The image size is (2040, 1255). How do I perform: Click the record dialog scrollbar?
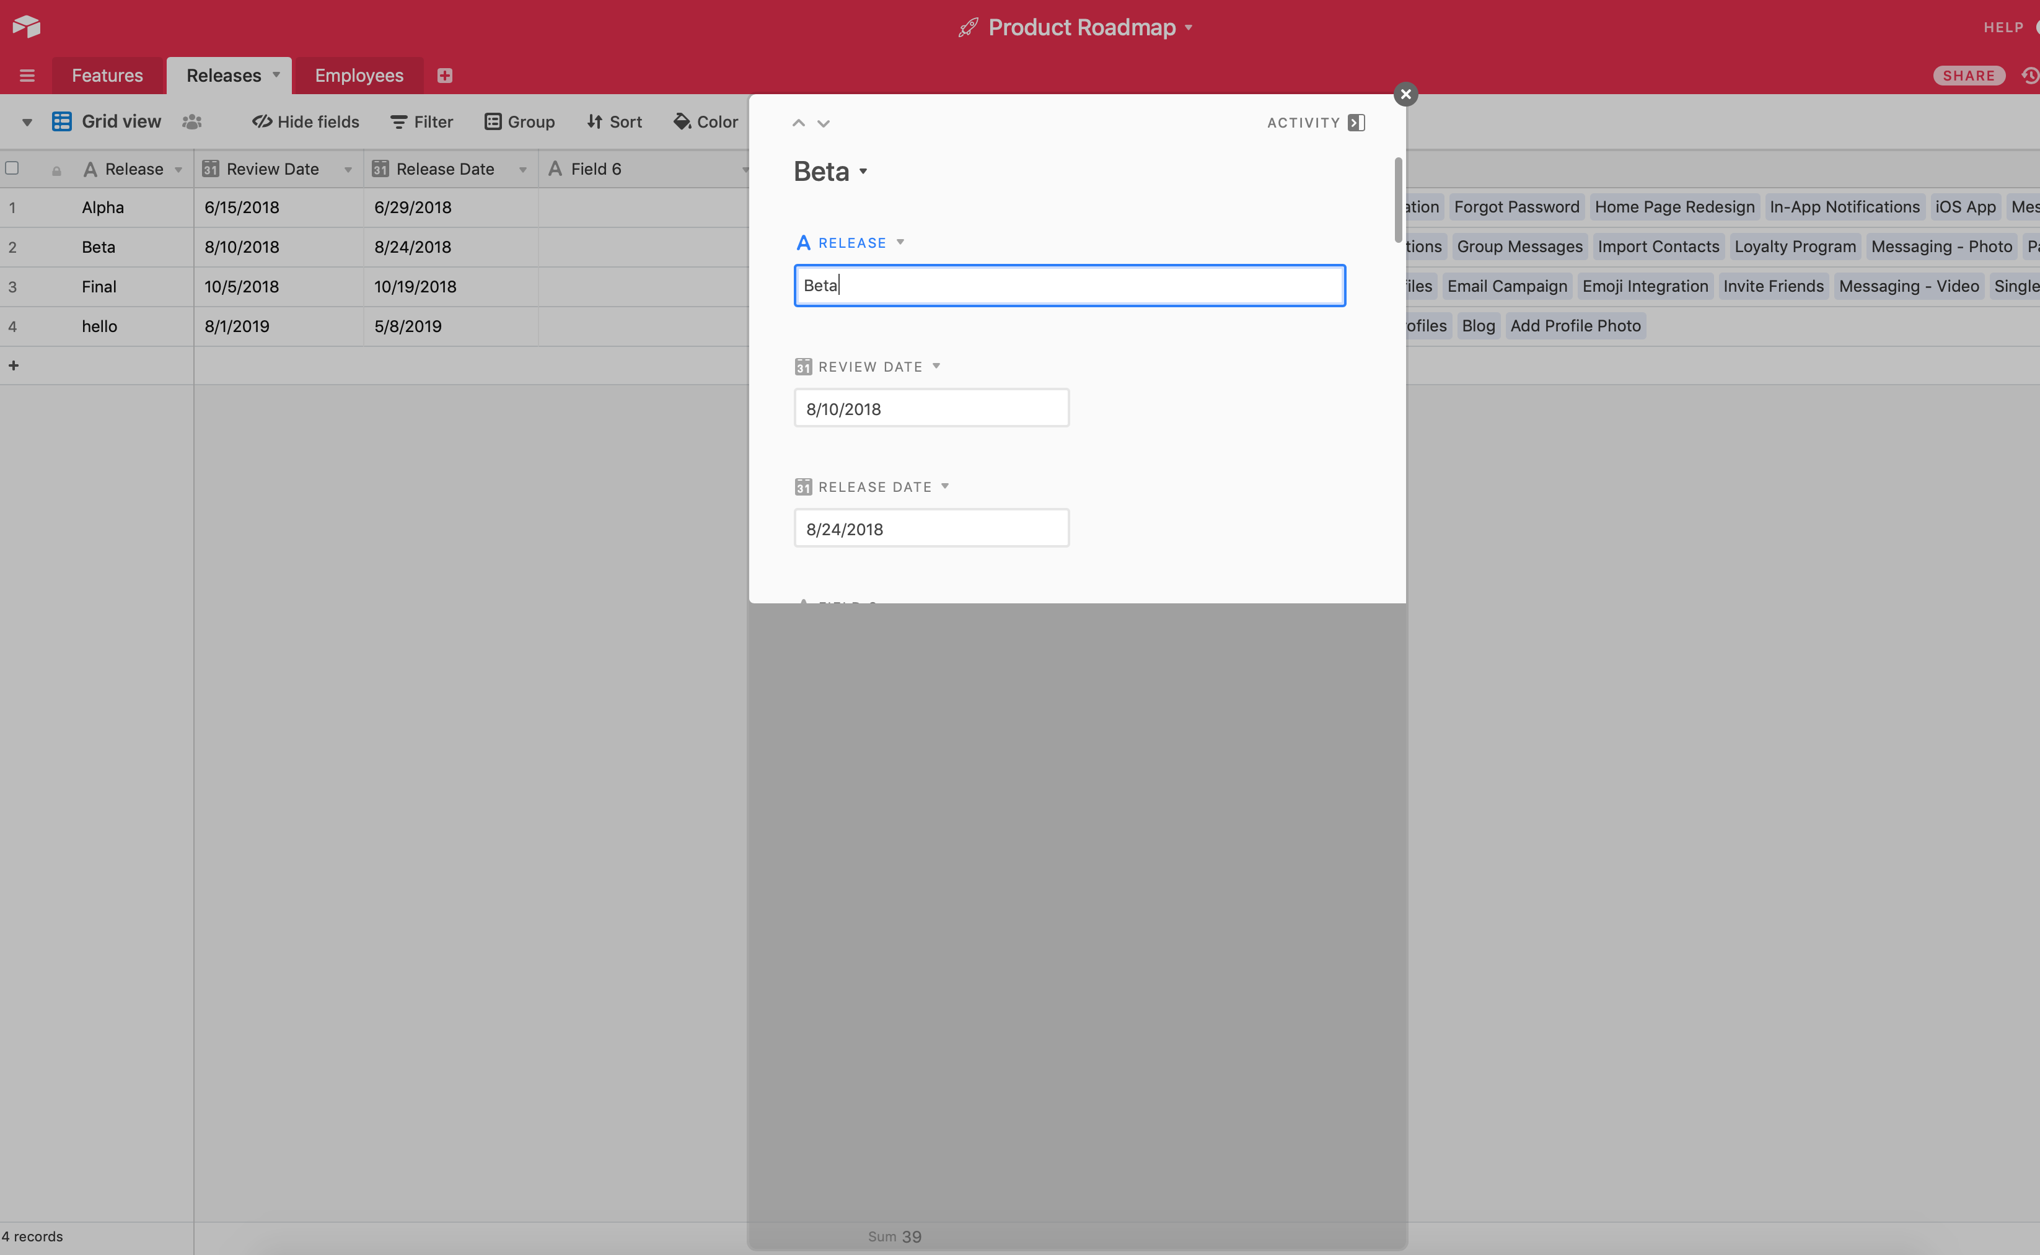point(1398,199)
